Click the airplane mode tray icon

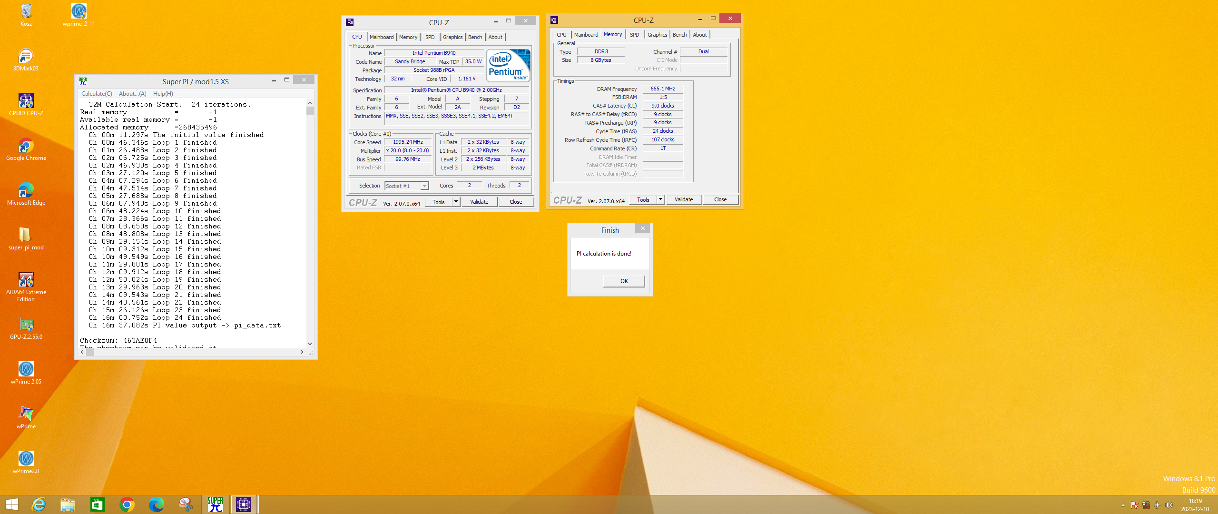pyautogui.click(x=1158, y=505)
